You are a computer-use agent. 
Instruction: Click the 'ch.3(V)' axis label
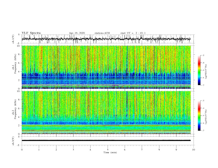point(13,141)
